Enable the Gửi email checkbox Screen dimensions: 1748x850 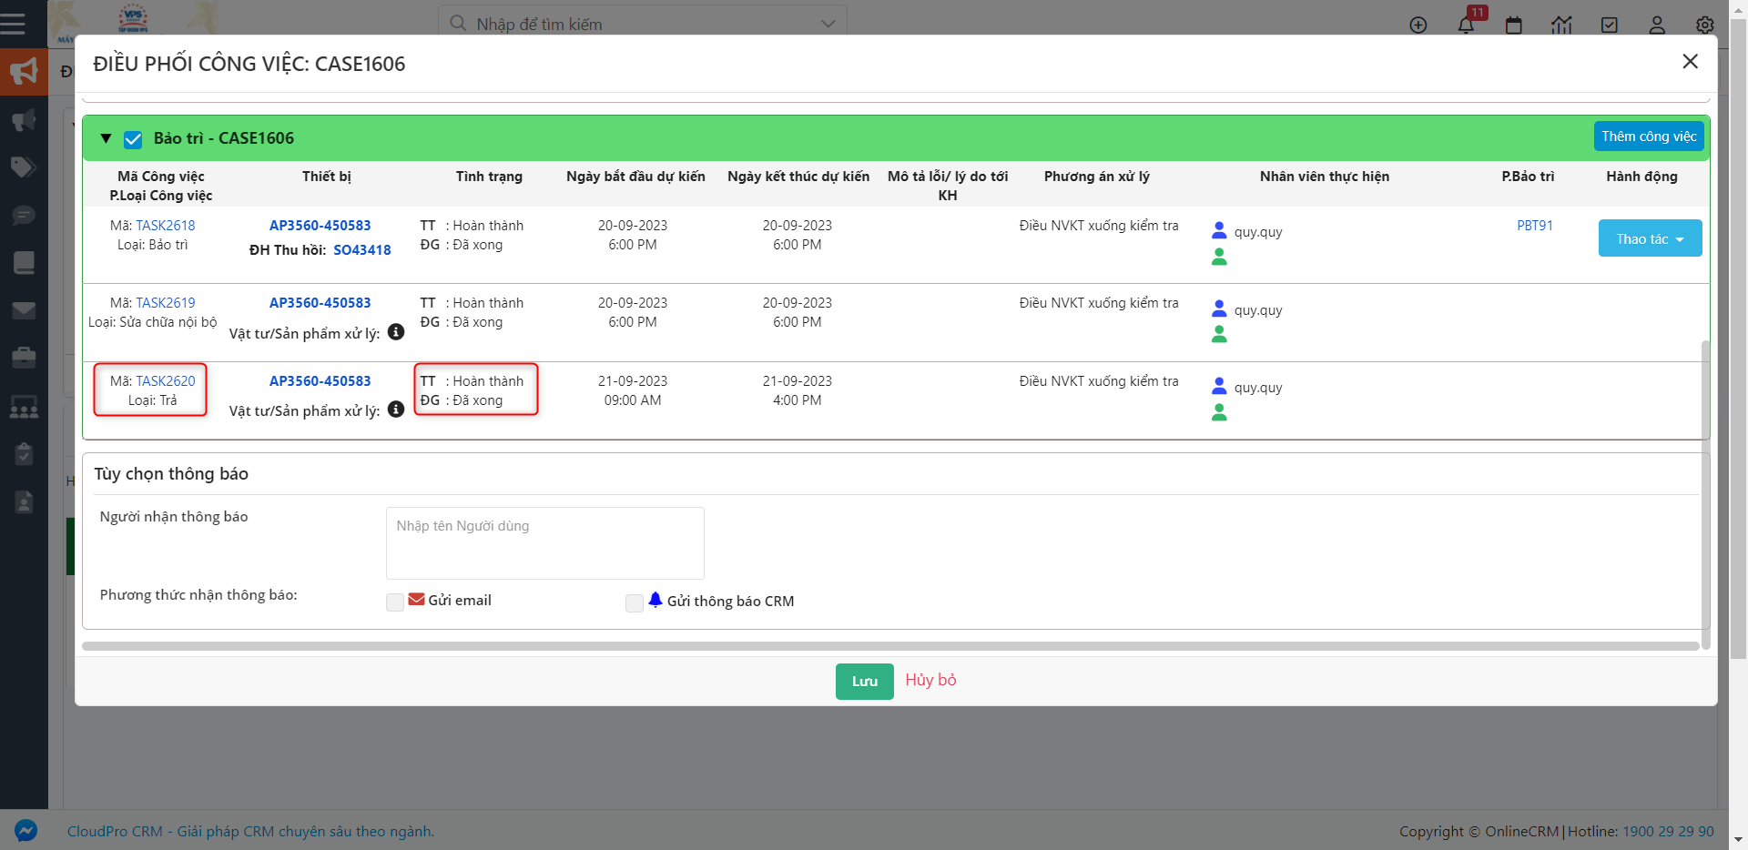(x=395, y=602)
